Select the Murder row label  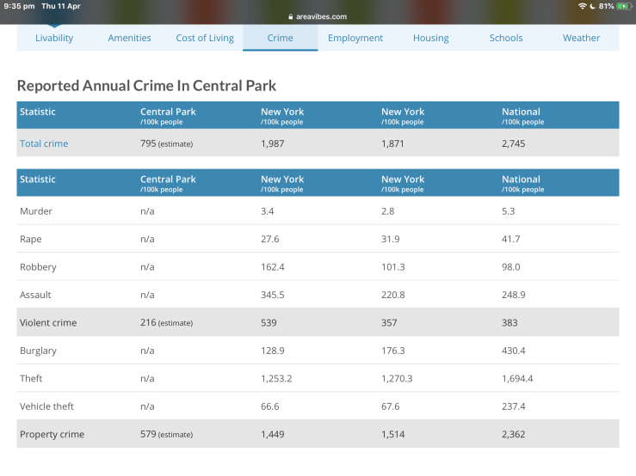click(35, 211)
